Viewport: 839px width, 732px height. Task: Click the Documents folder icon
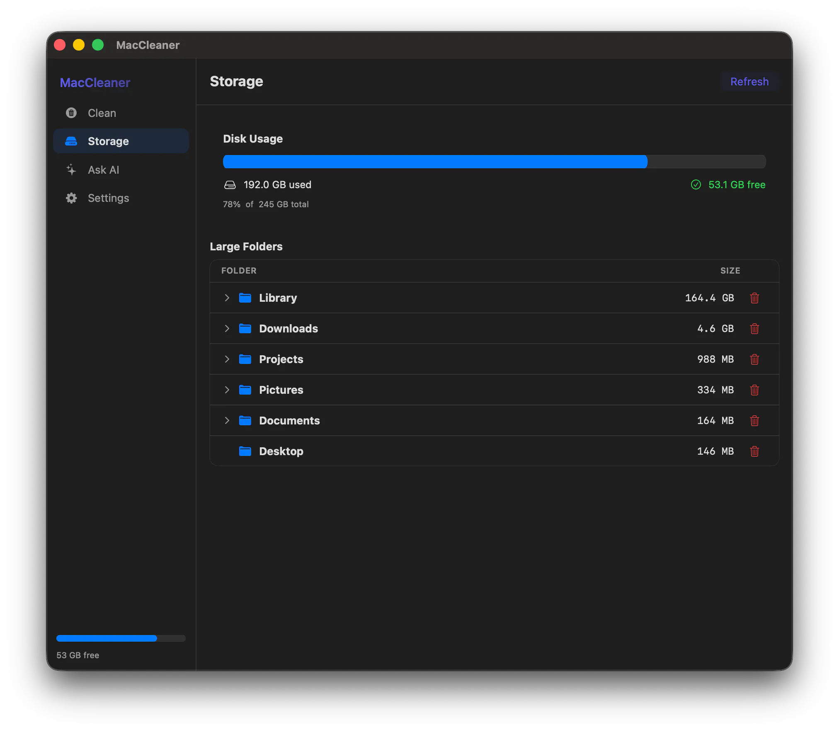coord(245,421)
